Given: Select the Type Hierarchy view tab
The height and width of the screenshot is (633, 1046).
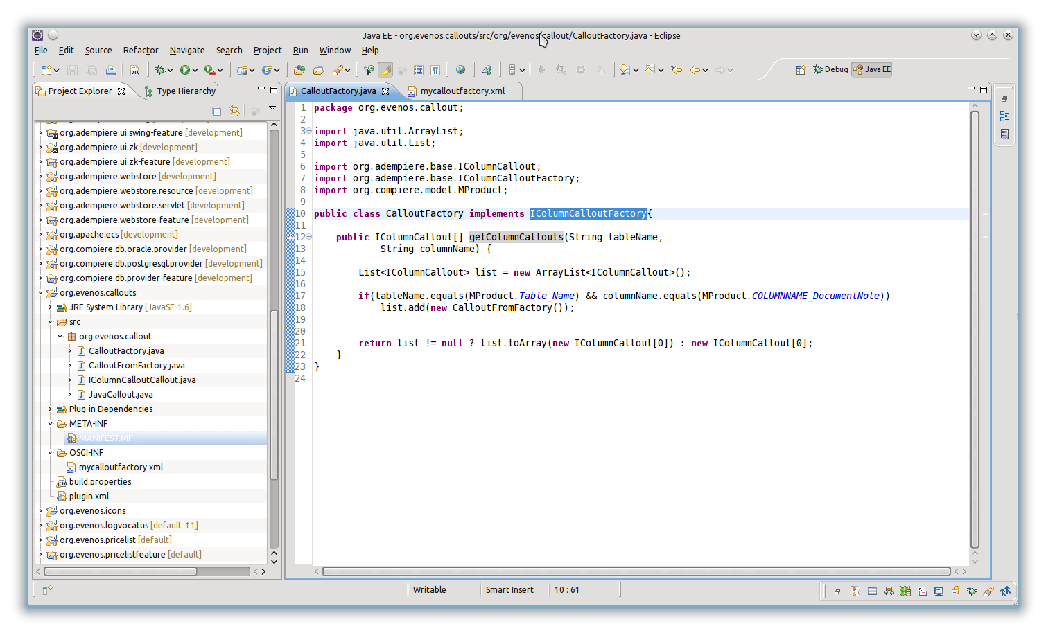Looking at the screenshot, I should click(186, 91).
